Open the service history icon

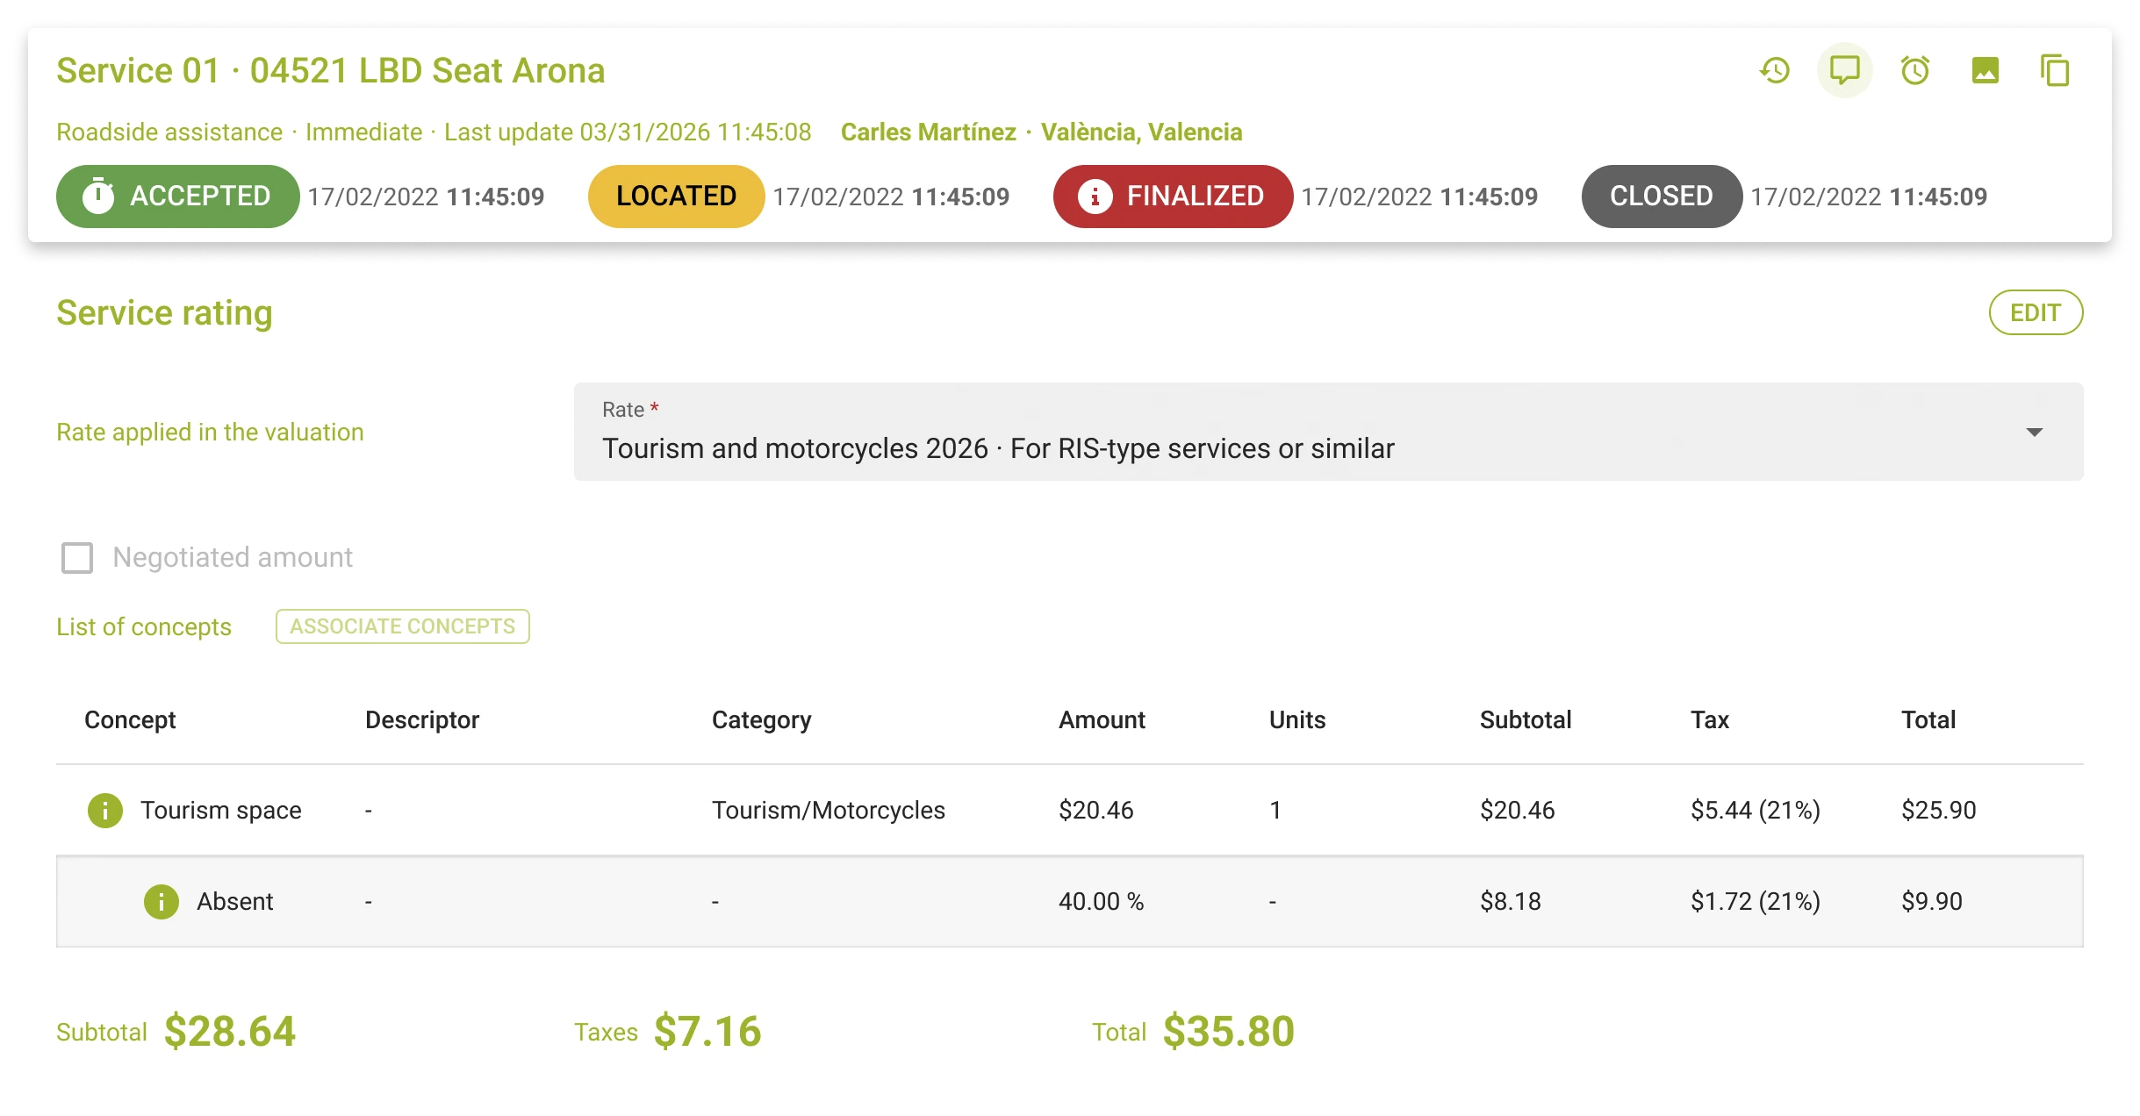pyautogui.click(x=1774, y=70)
